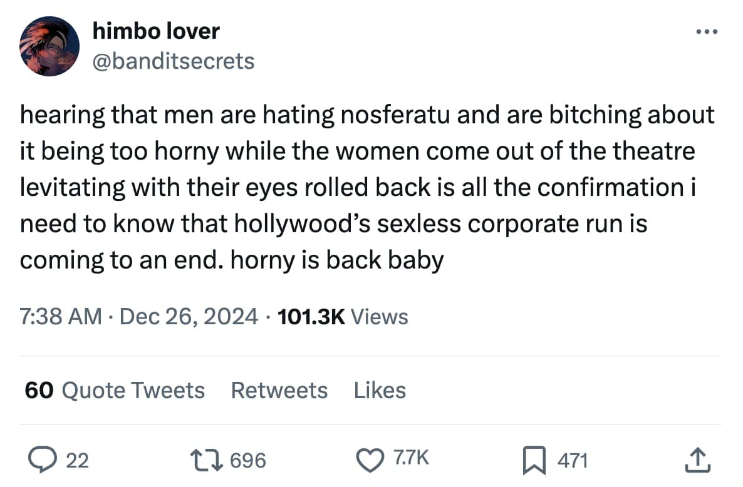View the 60 Quote Tweets list
The image size is (743, 487).
coord(115,390)
